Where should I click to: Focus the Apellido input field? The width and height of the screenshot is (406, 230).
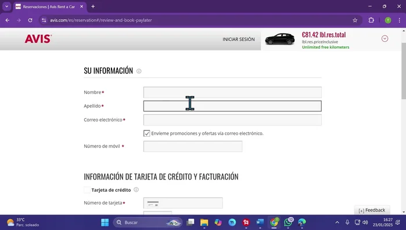(232, 106)
